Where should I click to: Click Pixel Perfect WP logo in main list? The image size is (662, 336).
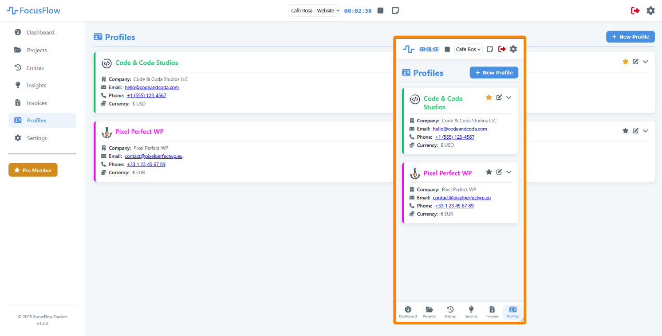(106, 132)
